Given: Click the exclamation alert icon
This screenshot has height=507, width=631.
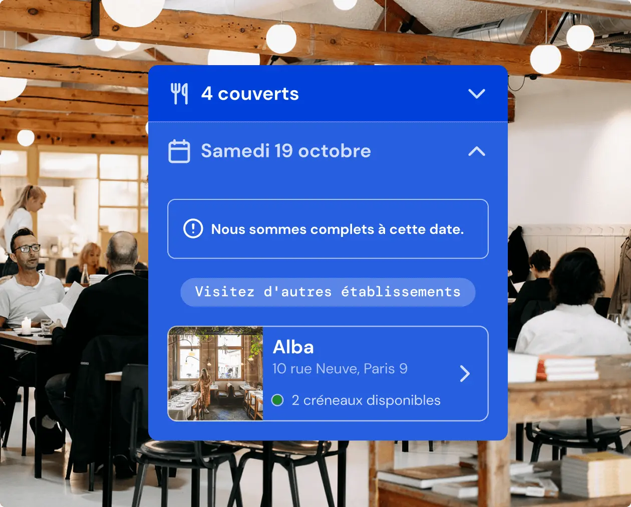Looking at the screenshot, I should pos(193,229).
